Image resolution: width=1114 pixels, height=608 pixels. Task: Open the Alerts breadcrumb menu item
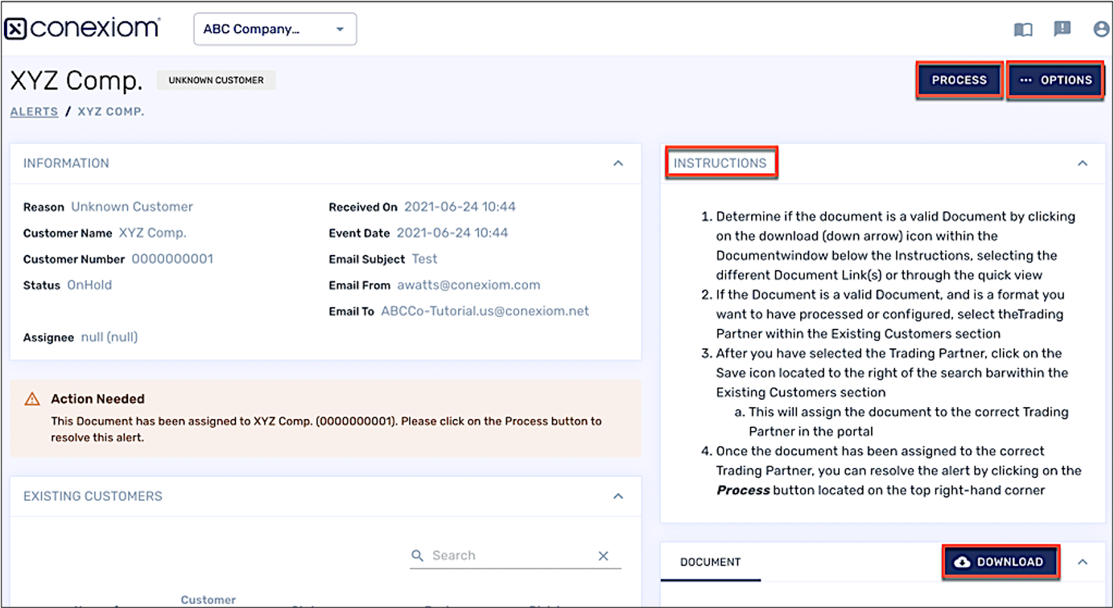(x=34, y=111)
